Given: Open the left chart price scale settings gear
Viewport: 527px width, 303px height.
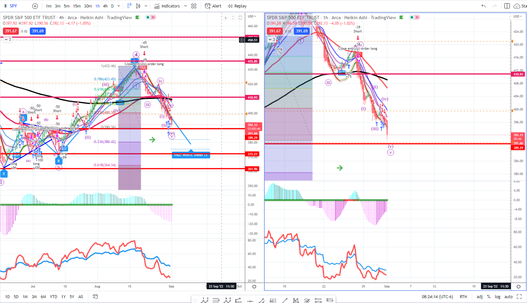Looking at the screenshot, I should (x=254, y=286).
